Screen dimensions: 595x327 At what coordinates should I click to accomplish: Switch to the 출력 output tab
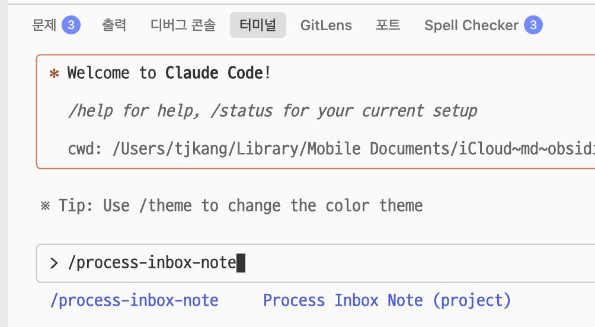(114, 25)
